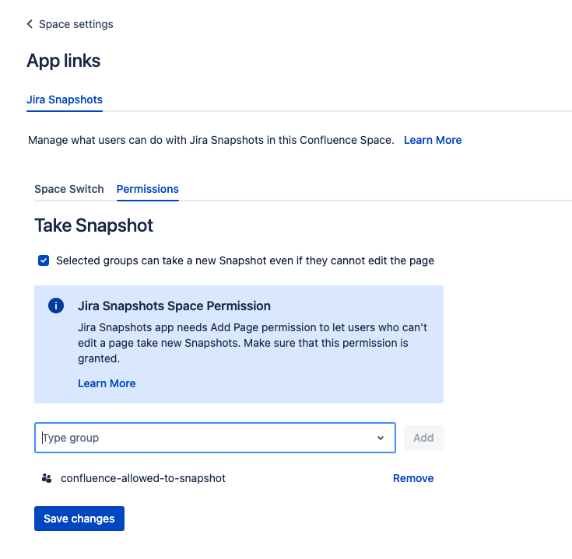Remove the confluence-allowed-to-snapshot group

413,478
